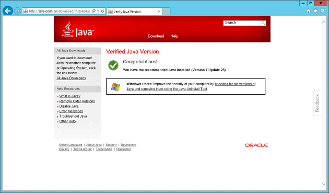Viewport: 329px width, 193px height.
Task: Click the URL text in the address bar
Action: tap(60, 11)
